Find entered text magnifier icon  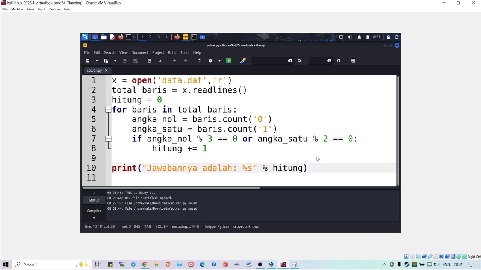[x=299, y=61]
